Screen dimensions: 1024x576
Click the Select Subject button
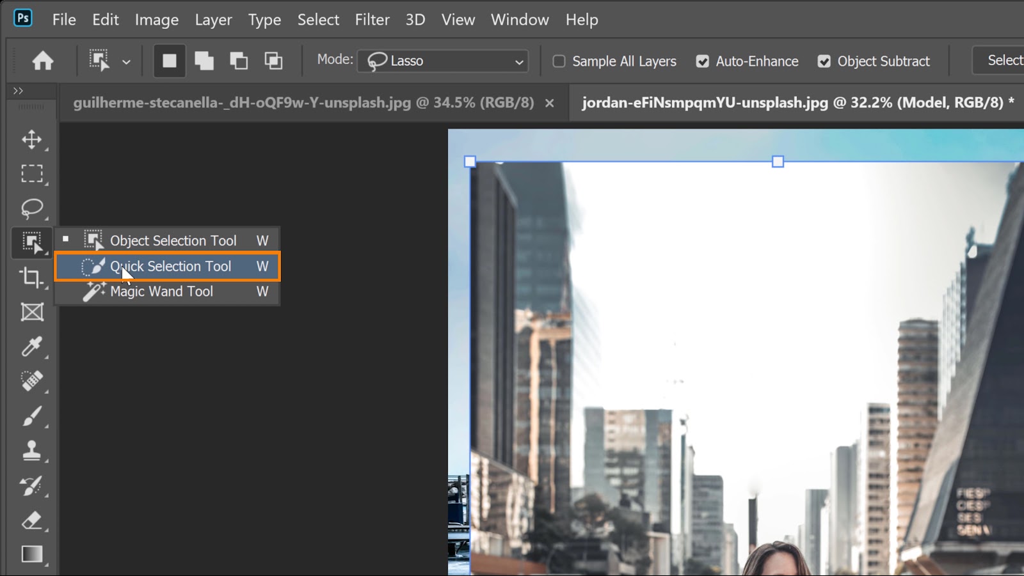point(999,61)
